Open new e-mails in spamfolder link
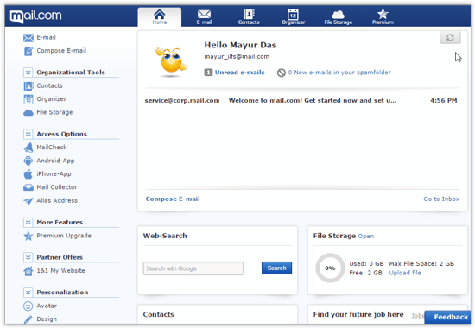475x328 pixels. tap(339, 73)
